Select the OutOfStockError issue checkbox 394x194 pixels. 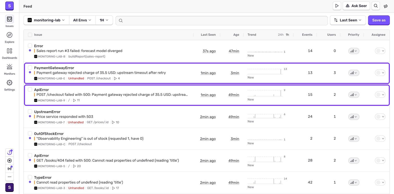pyautogui.click(x=30, y=133)
